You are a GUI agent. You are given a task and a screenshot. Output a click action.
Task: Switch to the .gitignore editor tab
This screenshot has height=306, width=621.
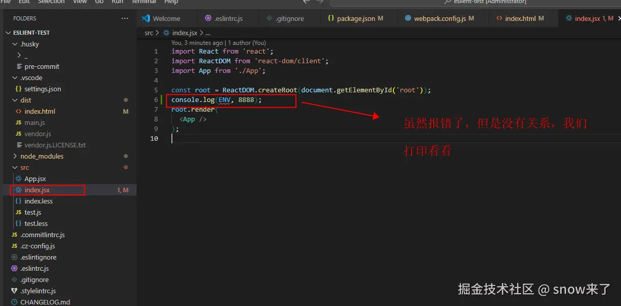[x=290, y=18]
